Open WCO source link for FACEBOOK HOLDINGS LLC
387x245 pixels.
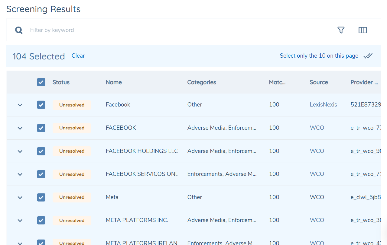[x=317, y=151]
